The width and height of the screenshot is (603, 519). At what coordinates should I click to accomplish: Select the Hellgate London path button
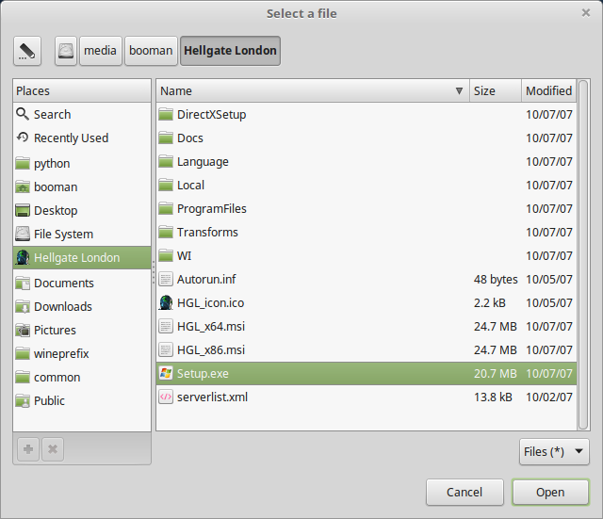(230, 51)
